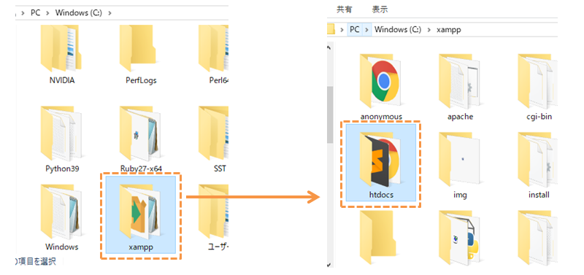584x275 pixels.
Task: Open the anonymous folder in the xampp window
Action: click(381, 88)
